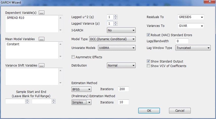Increment the Sample Start spinner

27,100
